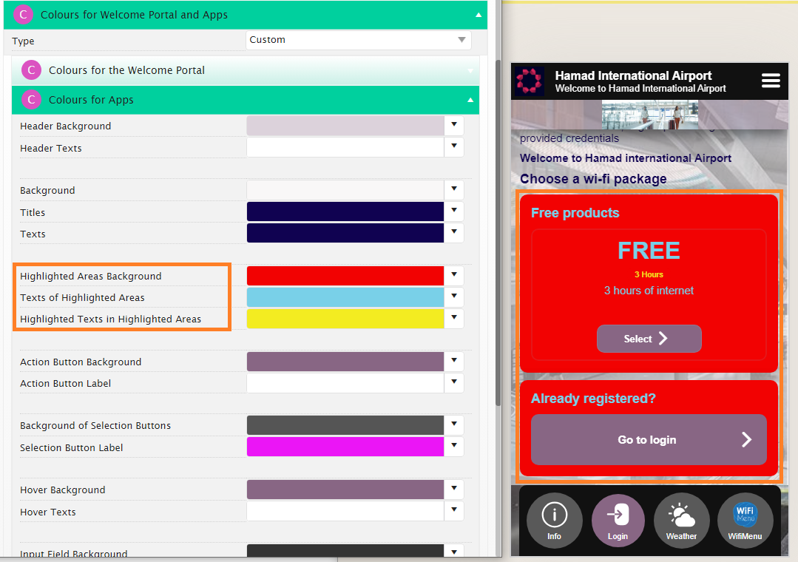The width and height of the screenshot is (798, 562).
Task: Click the Header Background colour swatch
Action: tap(345, 125)
